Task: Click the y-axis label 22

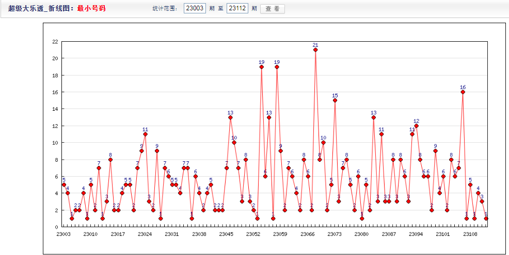Action: (55, 42)
